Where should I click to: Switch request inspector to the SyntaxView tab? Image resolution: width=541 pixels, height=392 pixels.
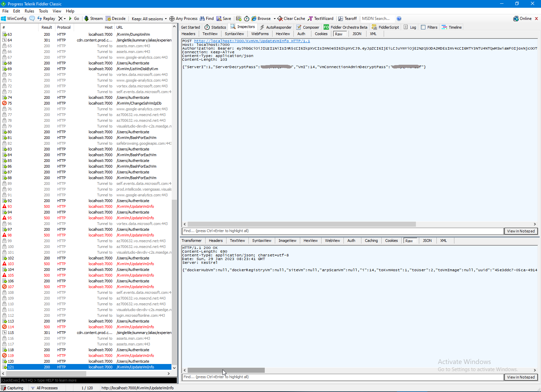click(234, 34)
